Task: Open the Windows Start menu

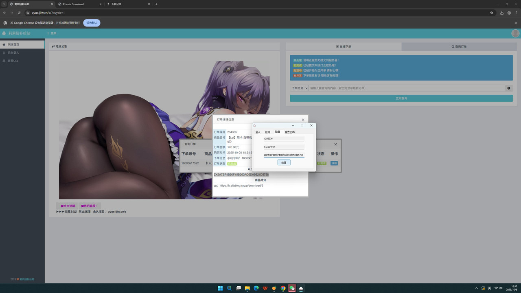Action: point(220,288)
